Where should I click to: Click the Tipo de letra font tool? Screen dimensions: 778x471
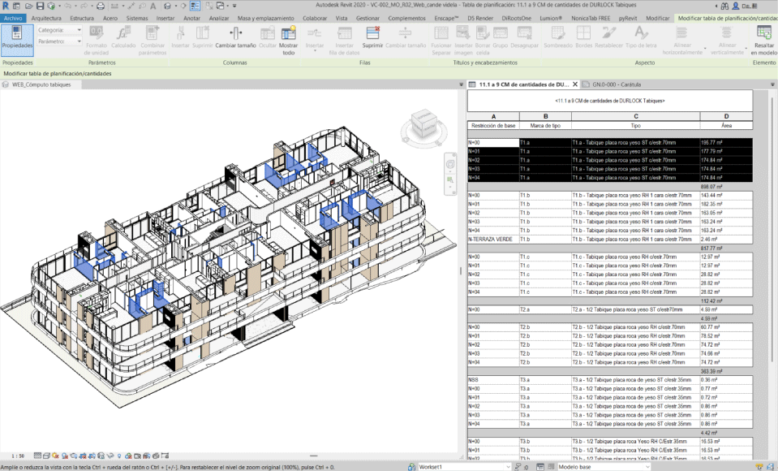click(x=641, y=37)
